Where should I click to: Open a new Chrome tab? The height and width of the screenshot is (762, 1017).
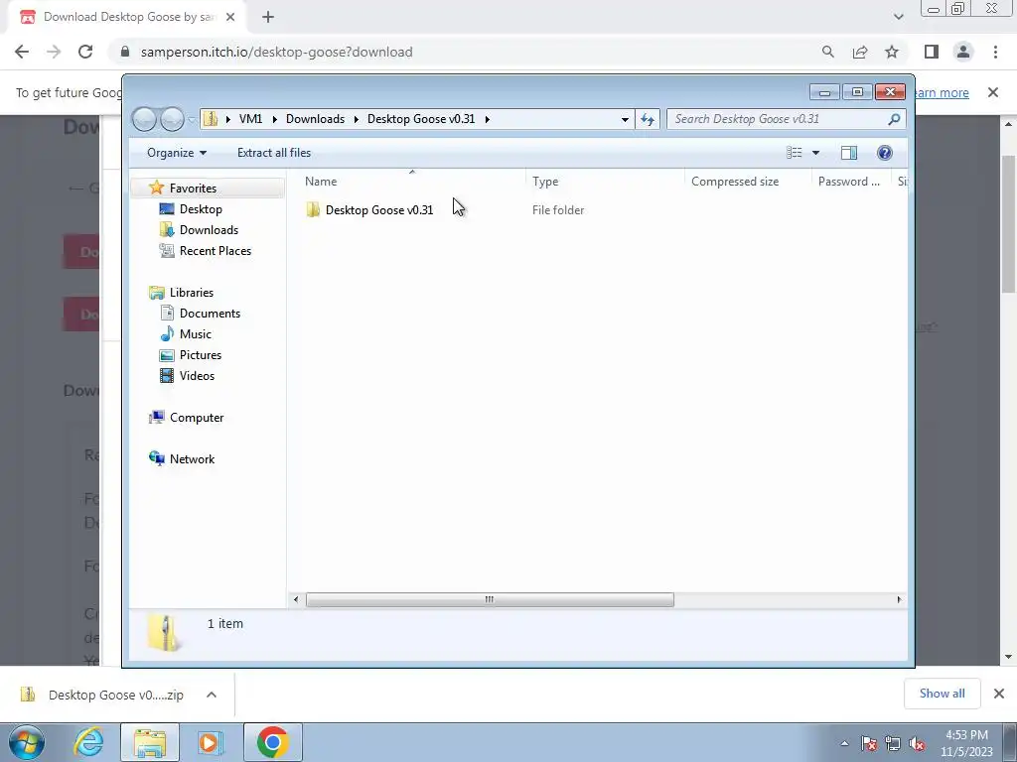(x=268, y=18)
